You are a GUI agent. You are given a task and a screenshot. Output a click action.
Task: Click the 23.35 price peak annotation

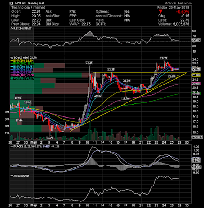pos(89,63)
